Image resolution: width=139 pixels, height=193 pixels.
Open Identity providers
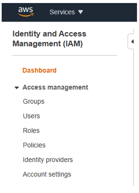48,160
